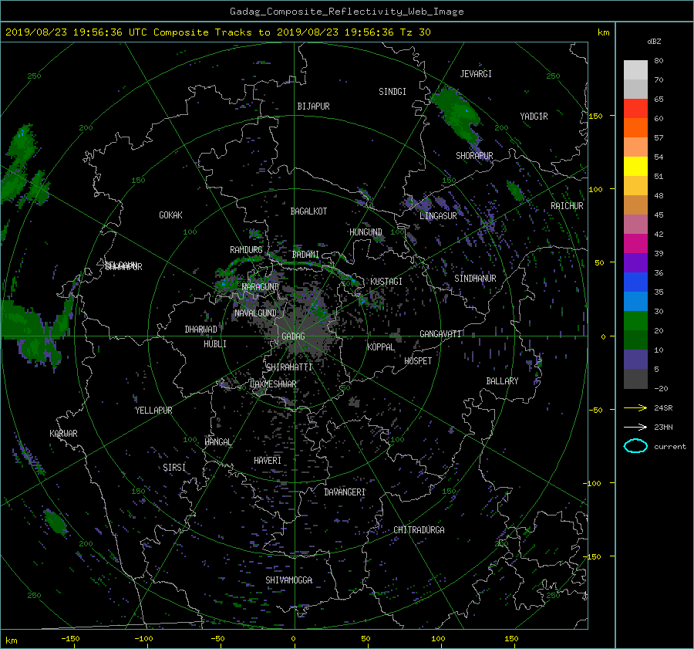Screen dimensions: 694x649
Task: Click the KUSTAGI city label
Action: pos(386,282)
